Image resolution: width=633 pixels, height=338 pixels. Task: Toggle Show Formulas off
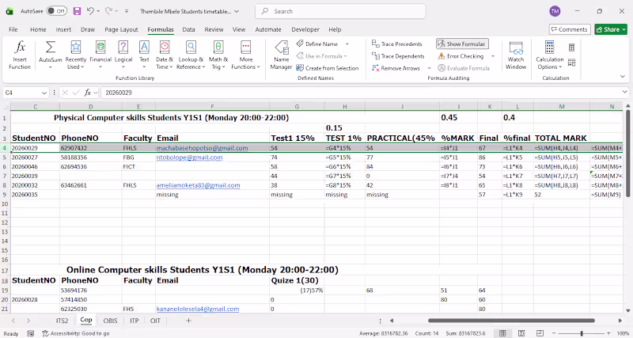click(x=462, y=44)
